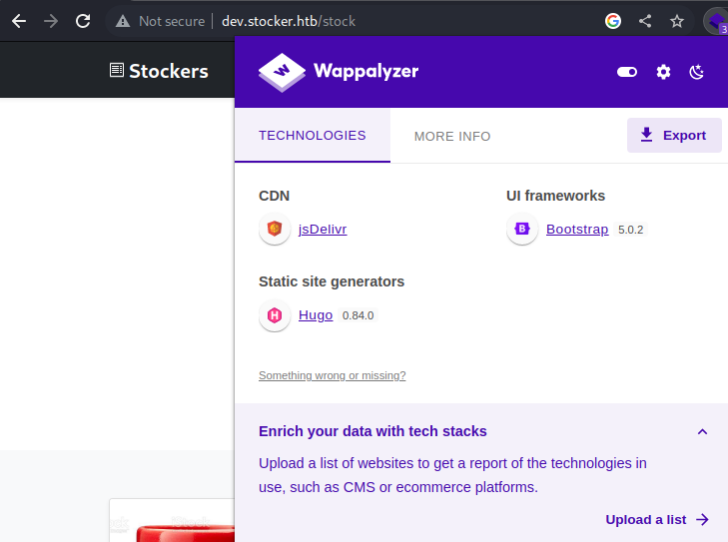Share this page via share icon
Image resolution: width=728 pixels, height=542 pixels.
tap(645, 21)
